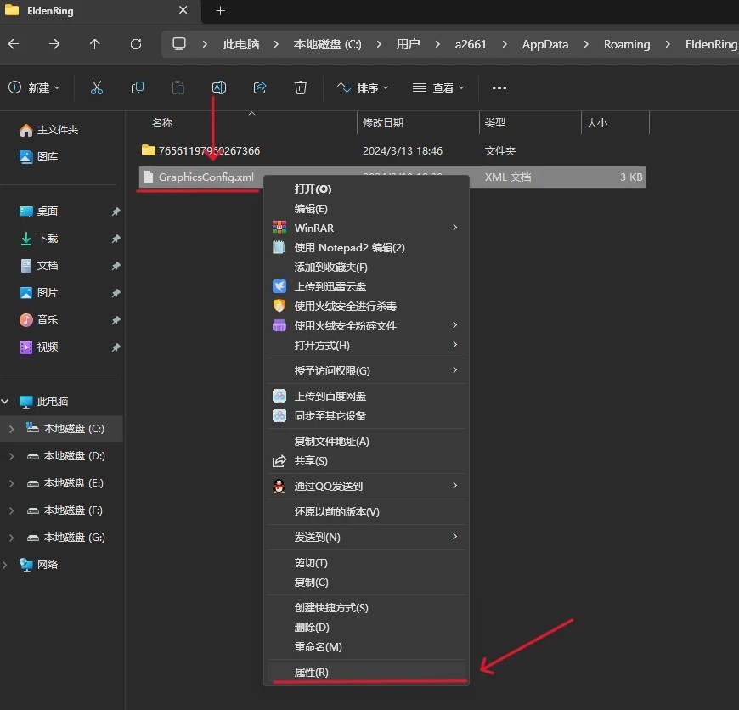Close the EldenRing tab

pyautogui.click(x=183, y=10)
